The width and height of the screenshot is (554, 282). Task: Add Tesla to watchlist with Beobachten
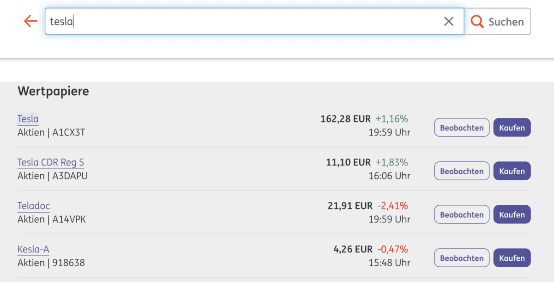pos(461,127)
